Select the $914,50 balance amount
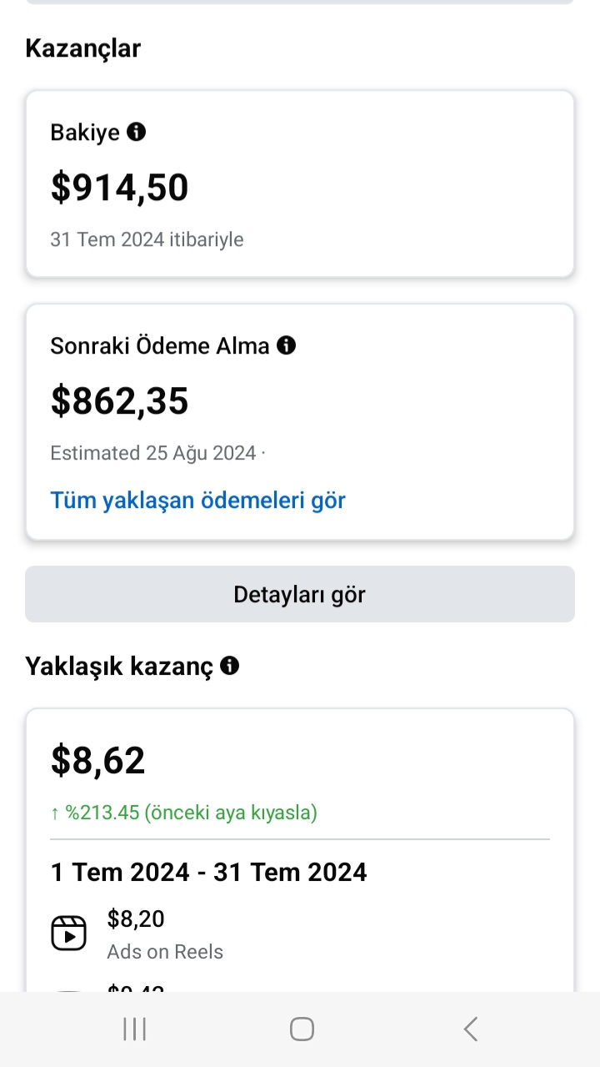Viewport: 600px width, 1067px height. pos(120,187)
